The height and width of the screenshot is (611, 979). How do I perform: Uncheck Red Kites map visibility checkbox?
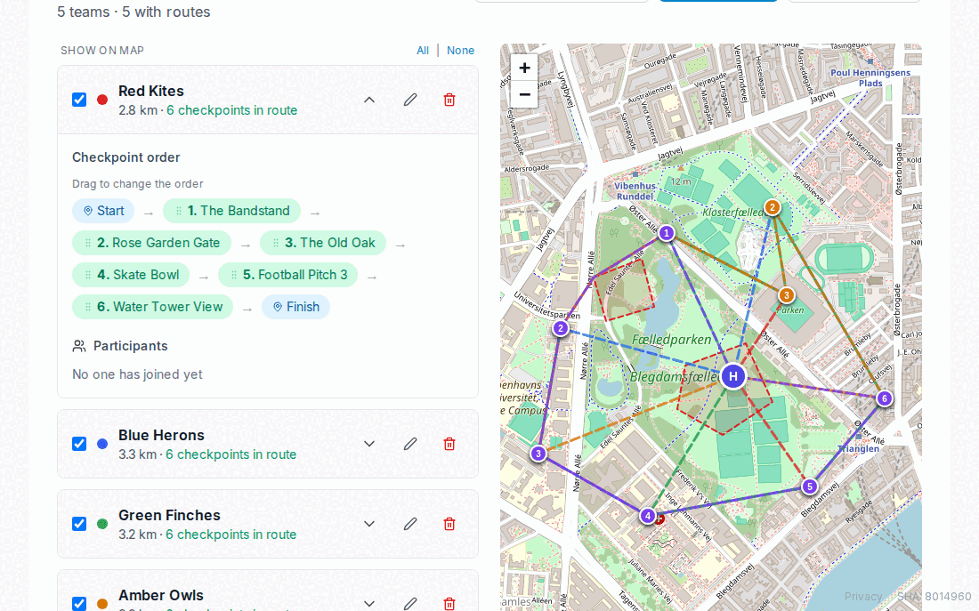point(79,100)
